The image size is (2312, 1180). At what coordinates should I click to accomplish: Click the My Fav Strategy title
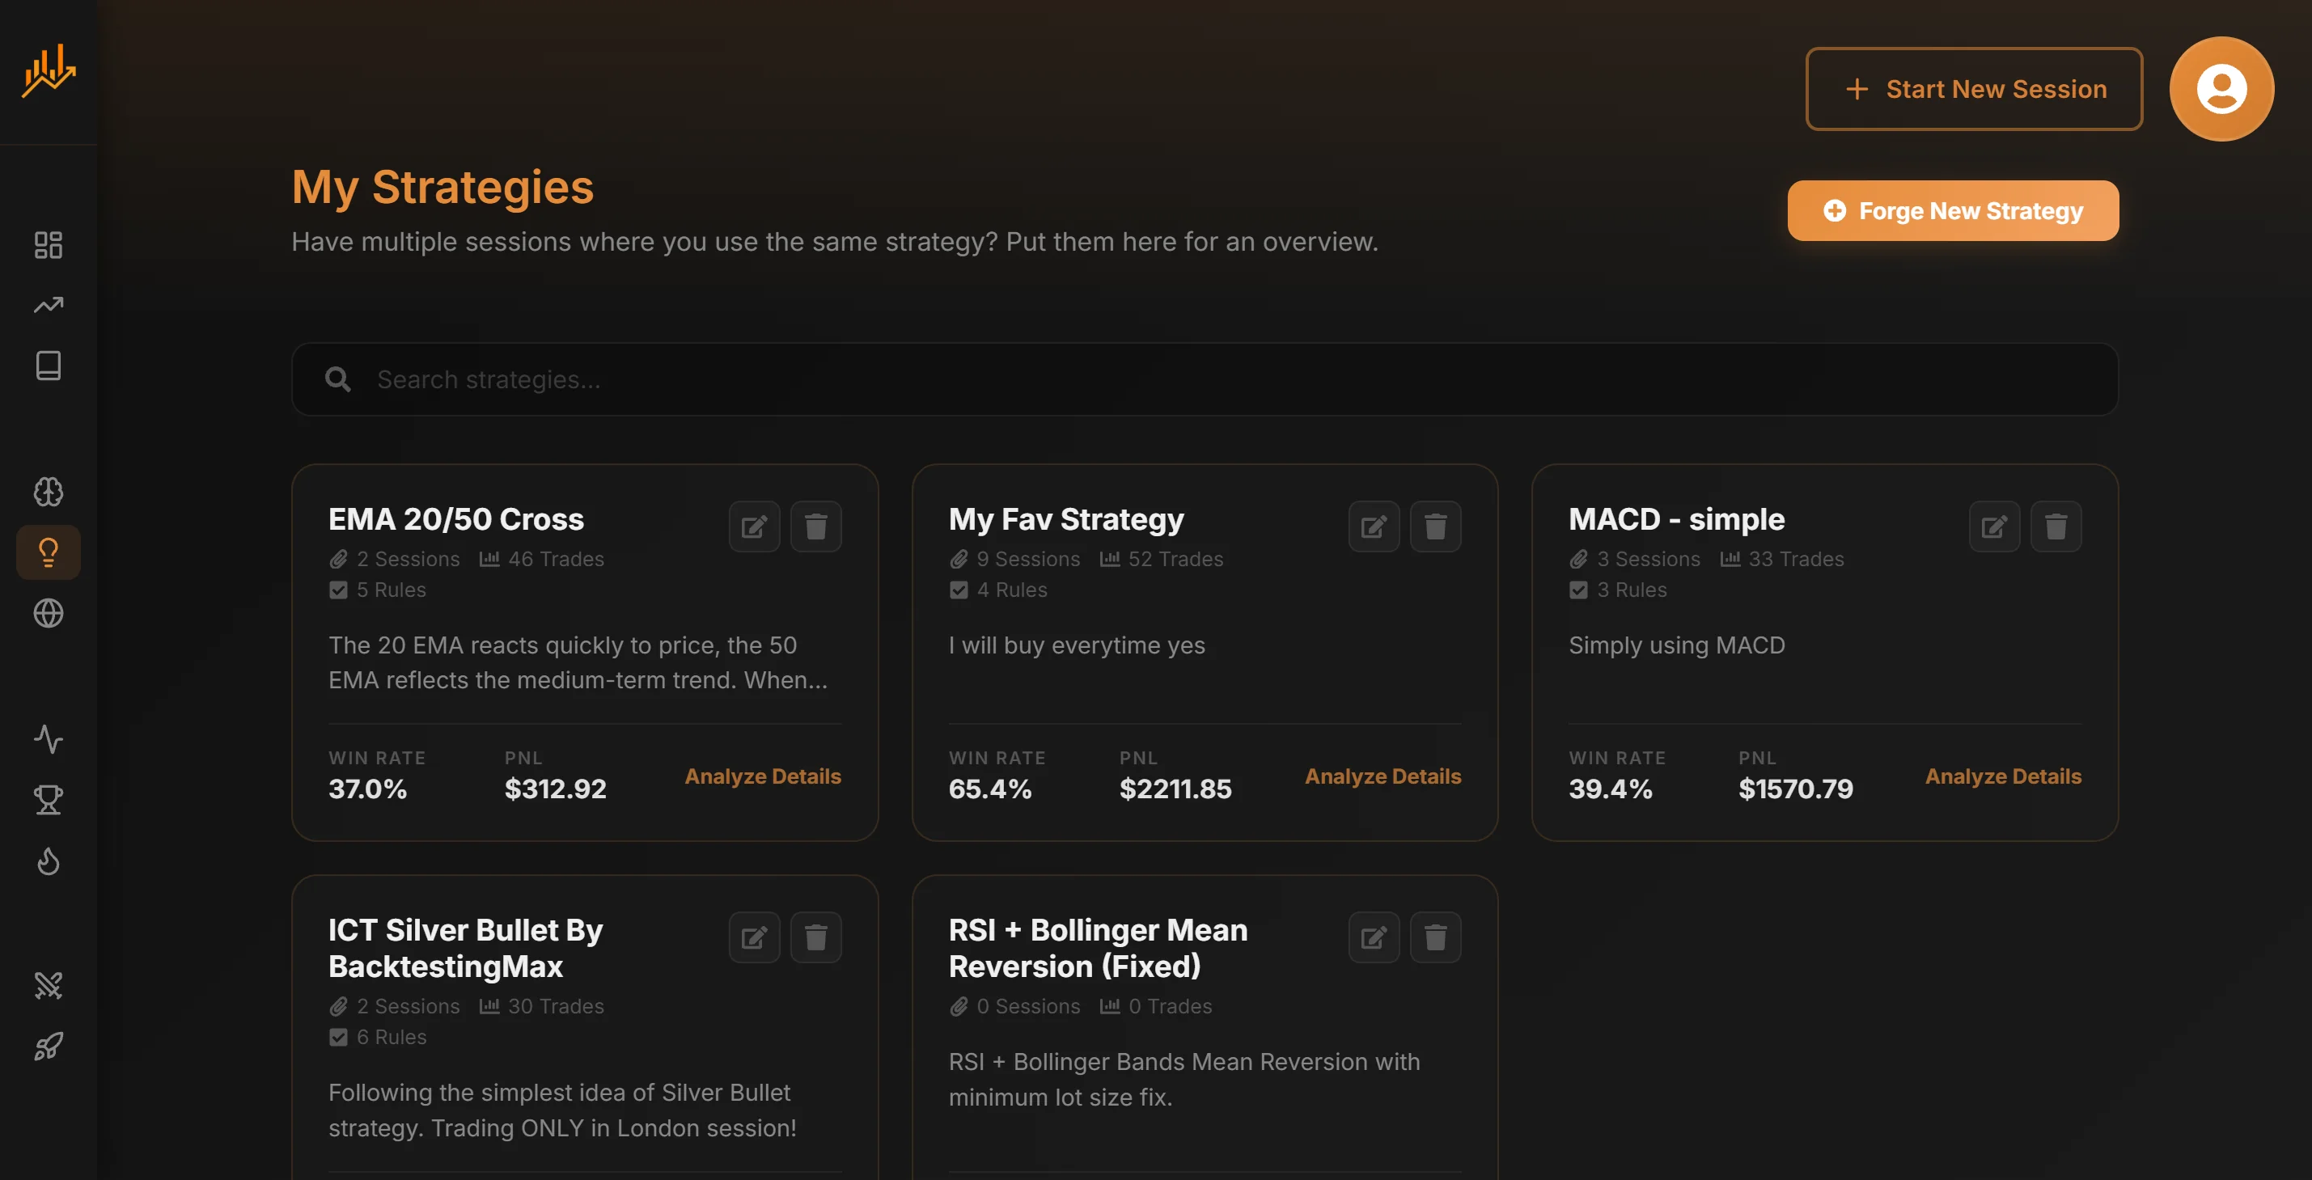[1066, 518]
